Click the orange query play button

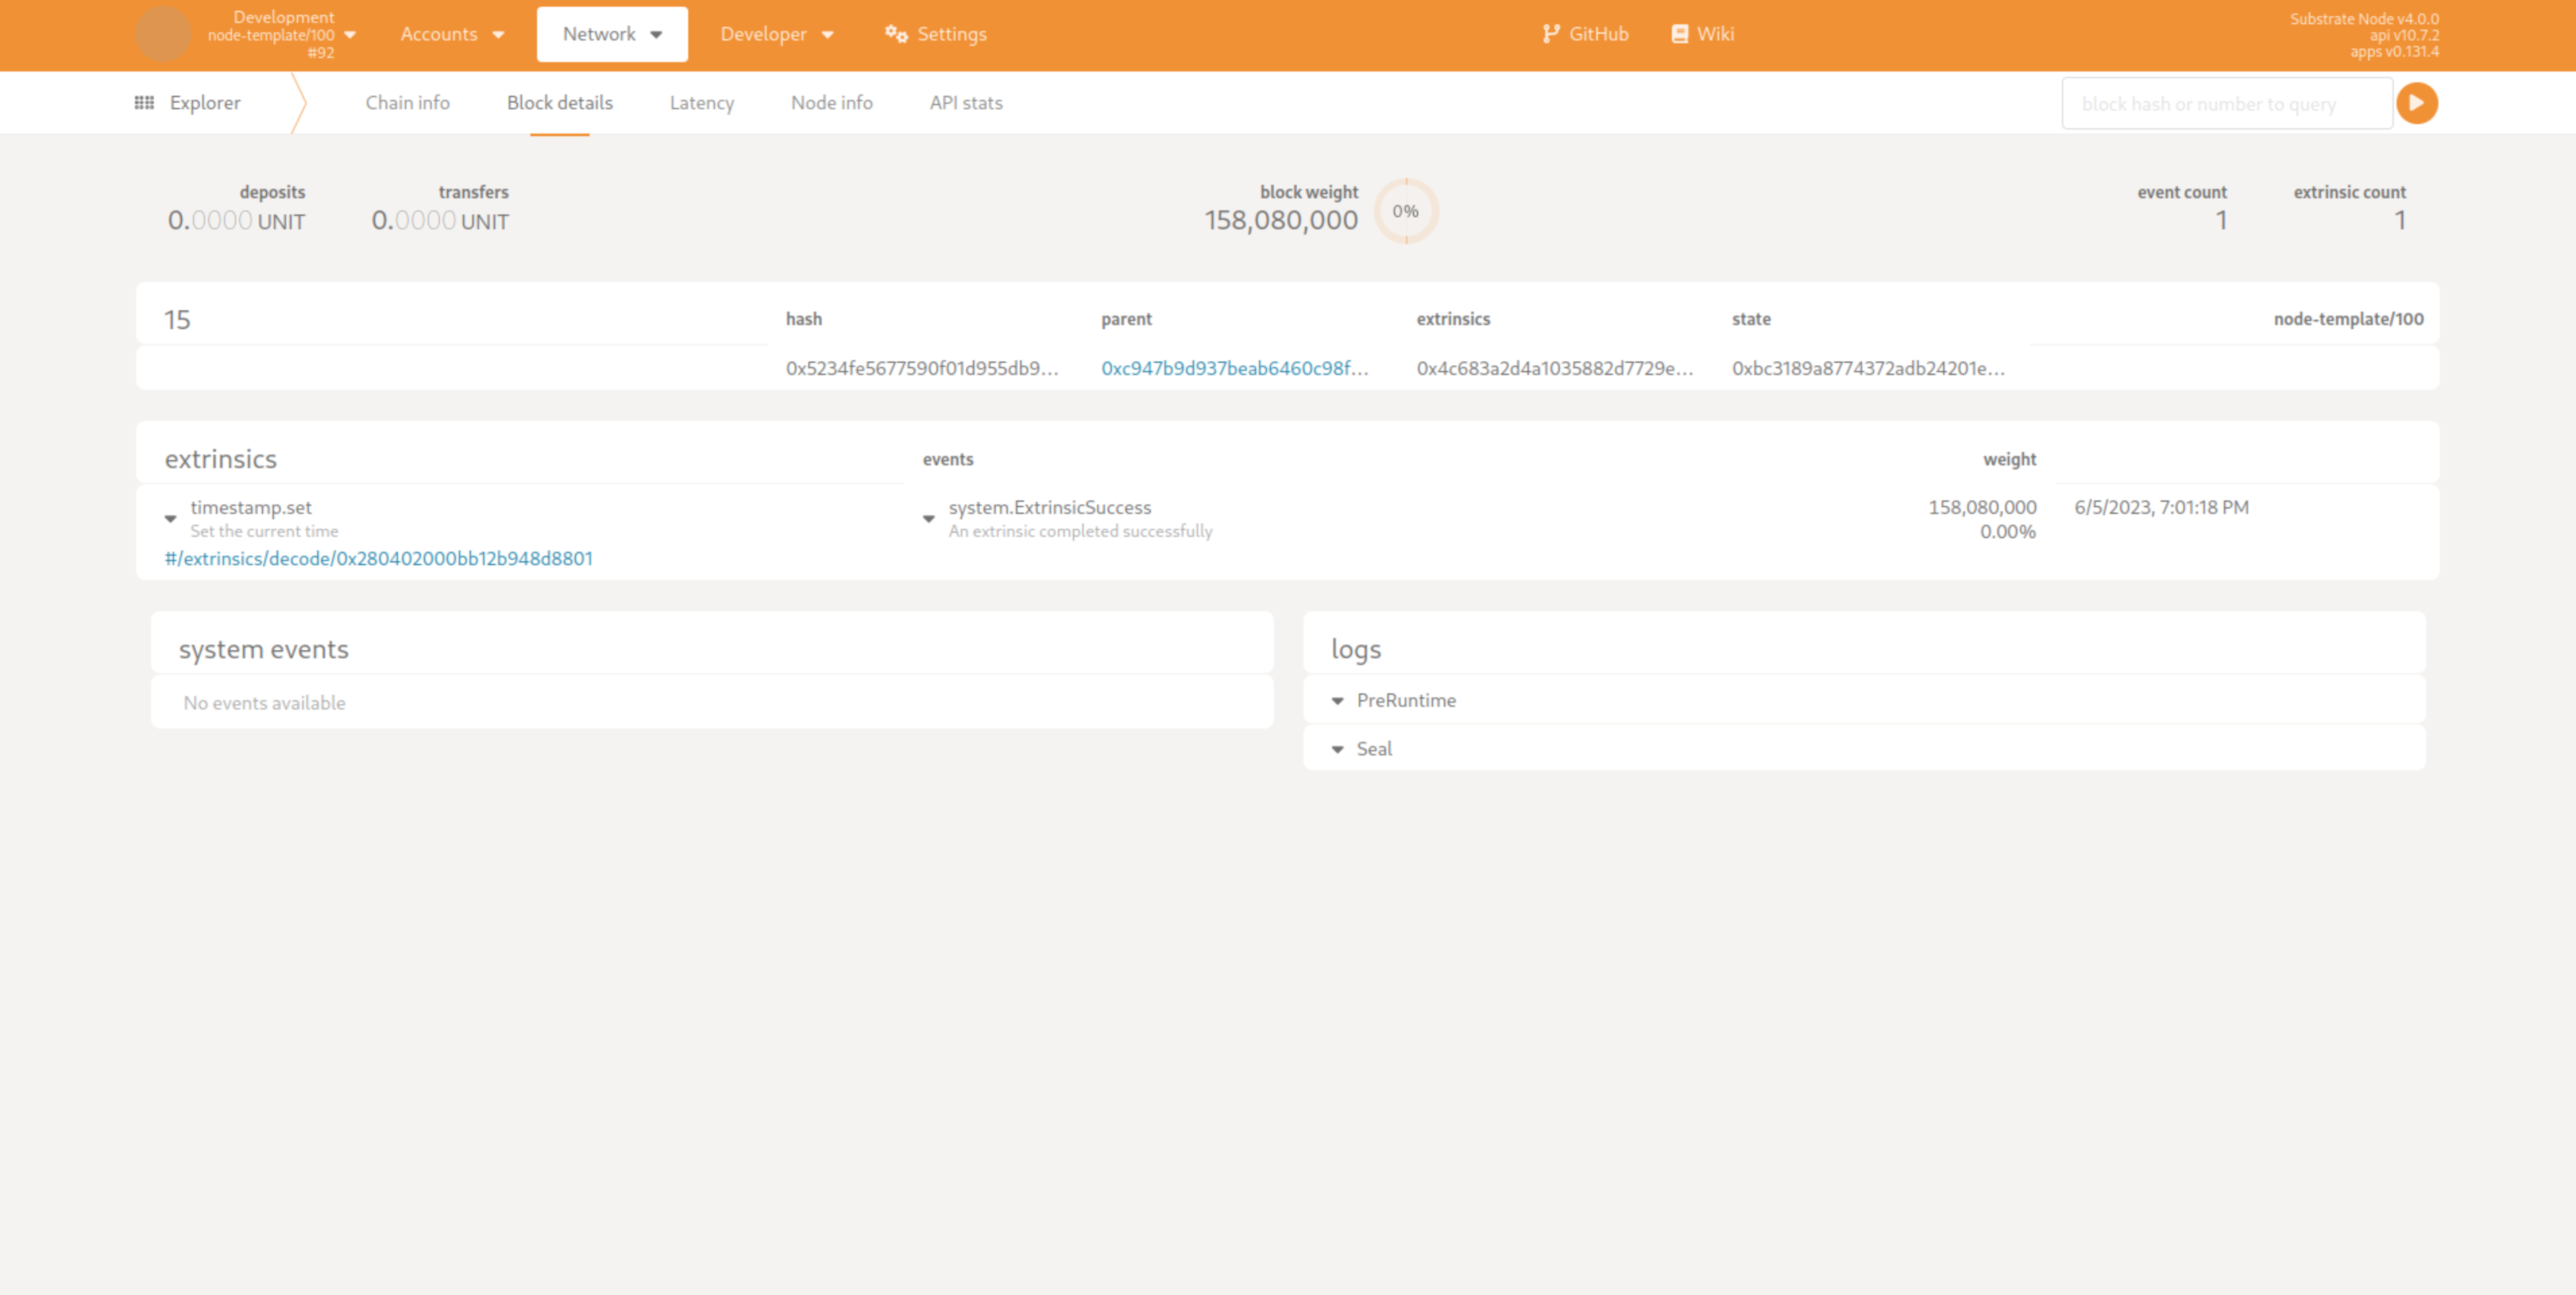(x=2416, y=103)
